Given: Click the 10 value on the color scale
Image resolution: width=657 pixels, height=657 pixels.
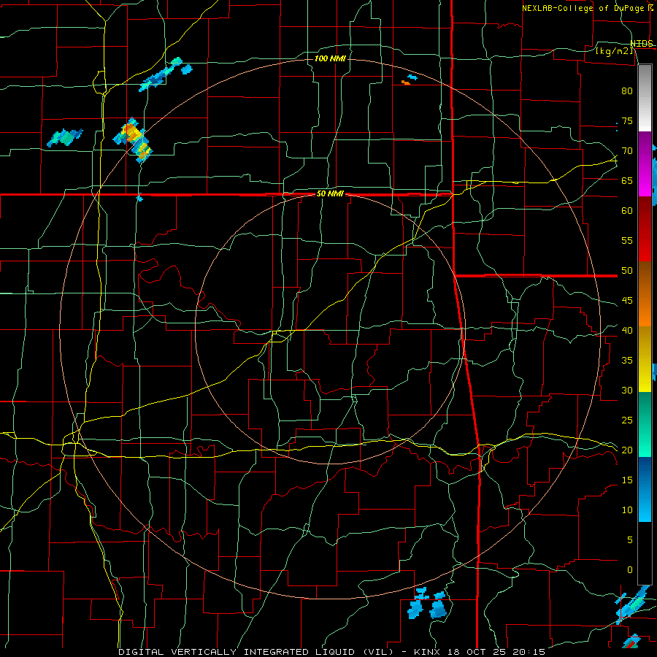Looking at the screenshot, I should coord(627,510).
